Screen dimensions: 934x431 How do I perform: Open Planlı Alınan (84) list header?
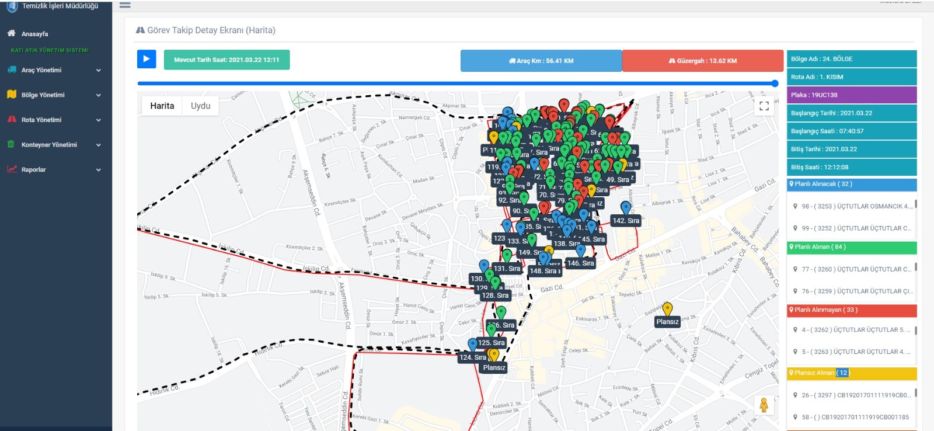851,247
